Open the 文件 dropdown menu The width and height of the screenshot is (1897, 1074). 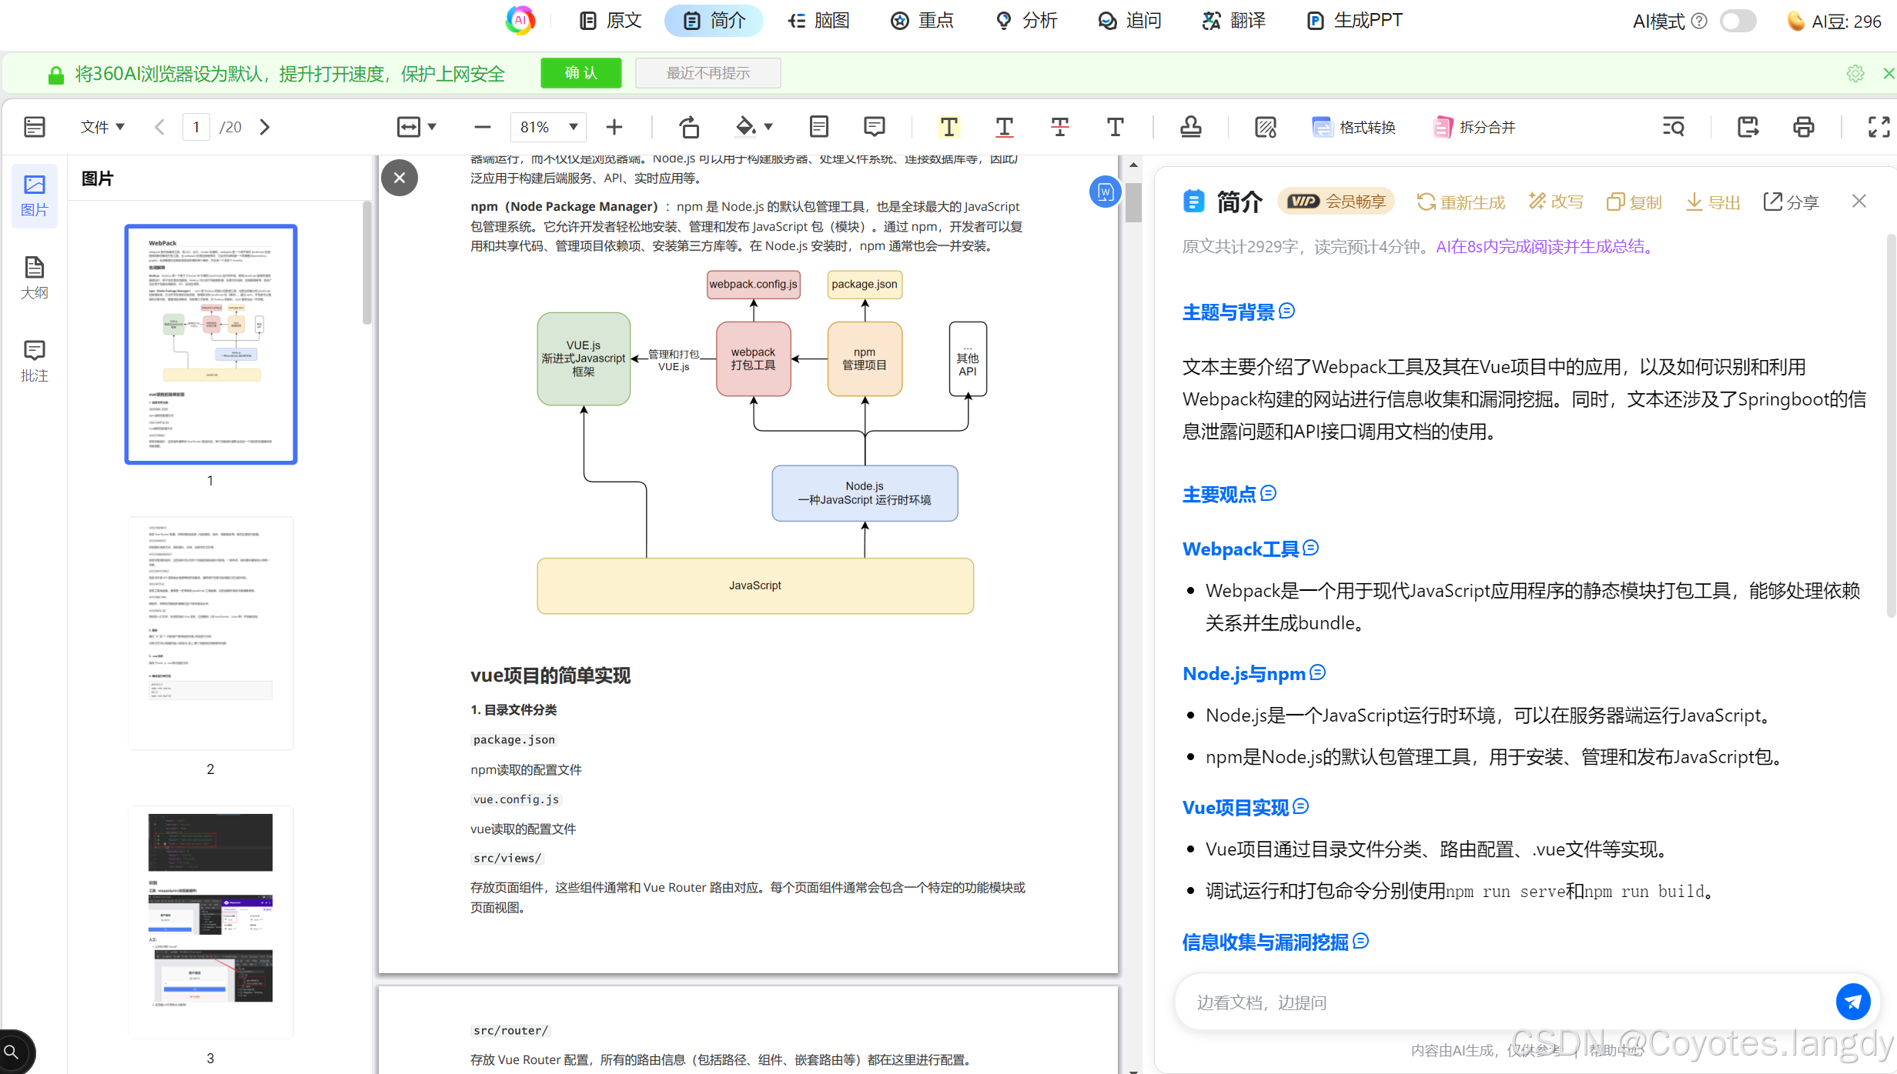(102, 127)
